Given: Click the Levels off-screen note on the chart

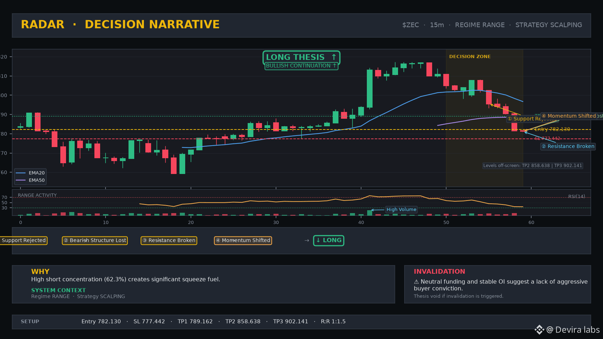Looking at the screenshot, I should click(533, 166).
